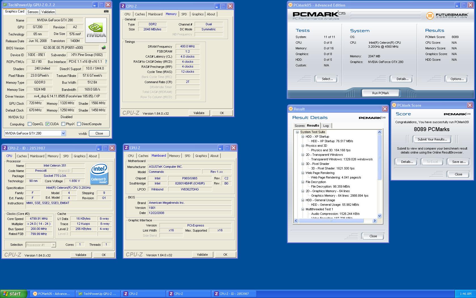
Task: Collapse the Web Page Rendering node
Action: tap(303, 173)
